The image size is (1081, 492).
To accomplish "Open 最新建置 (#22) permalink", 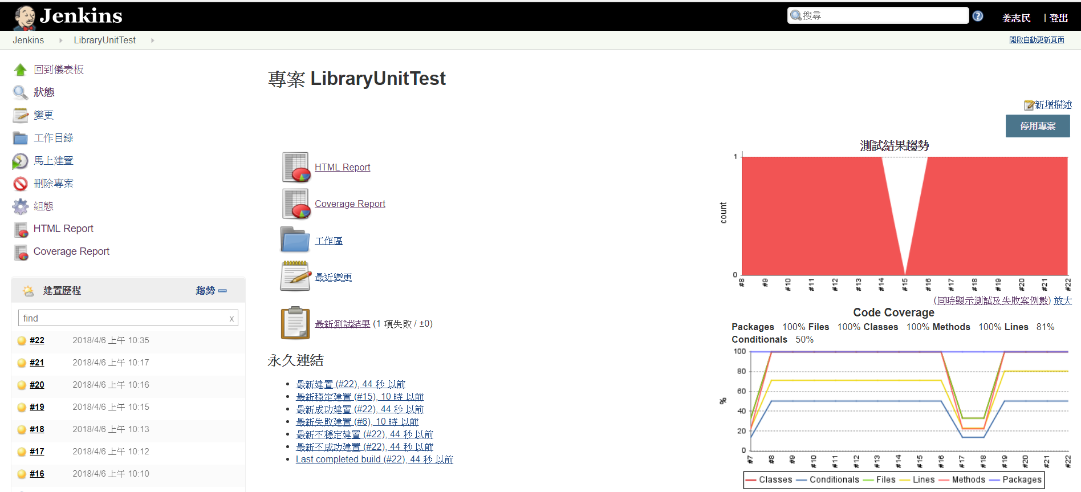I will pyautogui.click(x=351, y=384).
